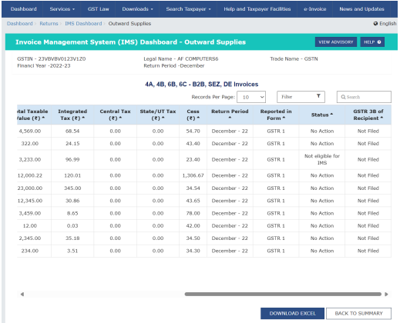Click the 96.99 integrated tax cell
Viewport: 400px width, 323px height.
72,159
